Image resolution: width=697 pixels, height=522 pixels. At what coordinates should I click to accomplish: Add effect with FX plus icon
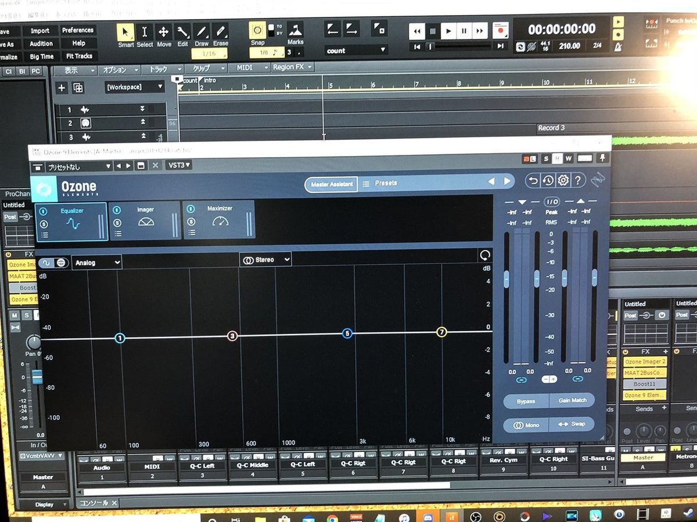tap(665, 351)
